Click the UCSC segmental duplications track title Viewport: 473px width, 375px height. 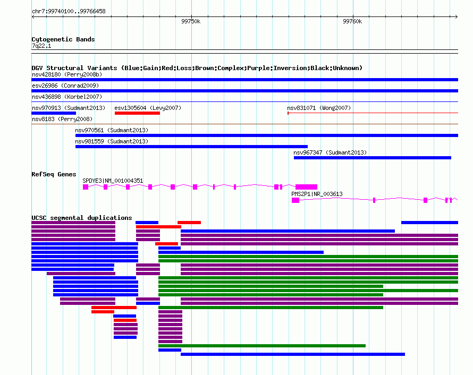tap(82, 218)
